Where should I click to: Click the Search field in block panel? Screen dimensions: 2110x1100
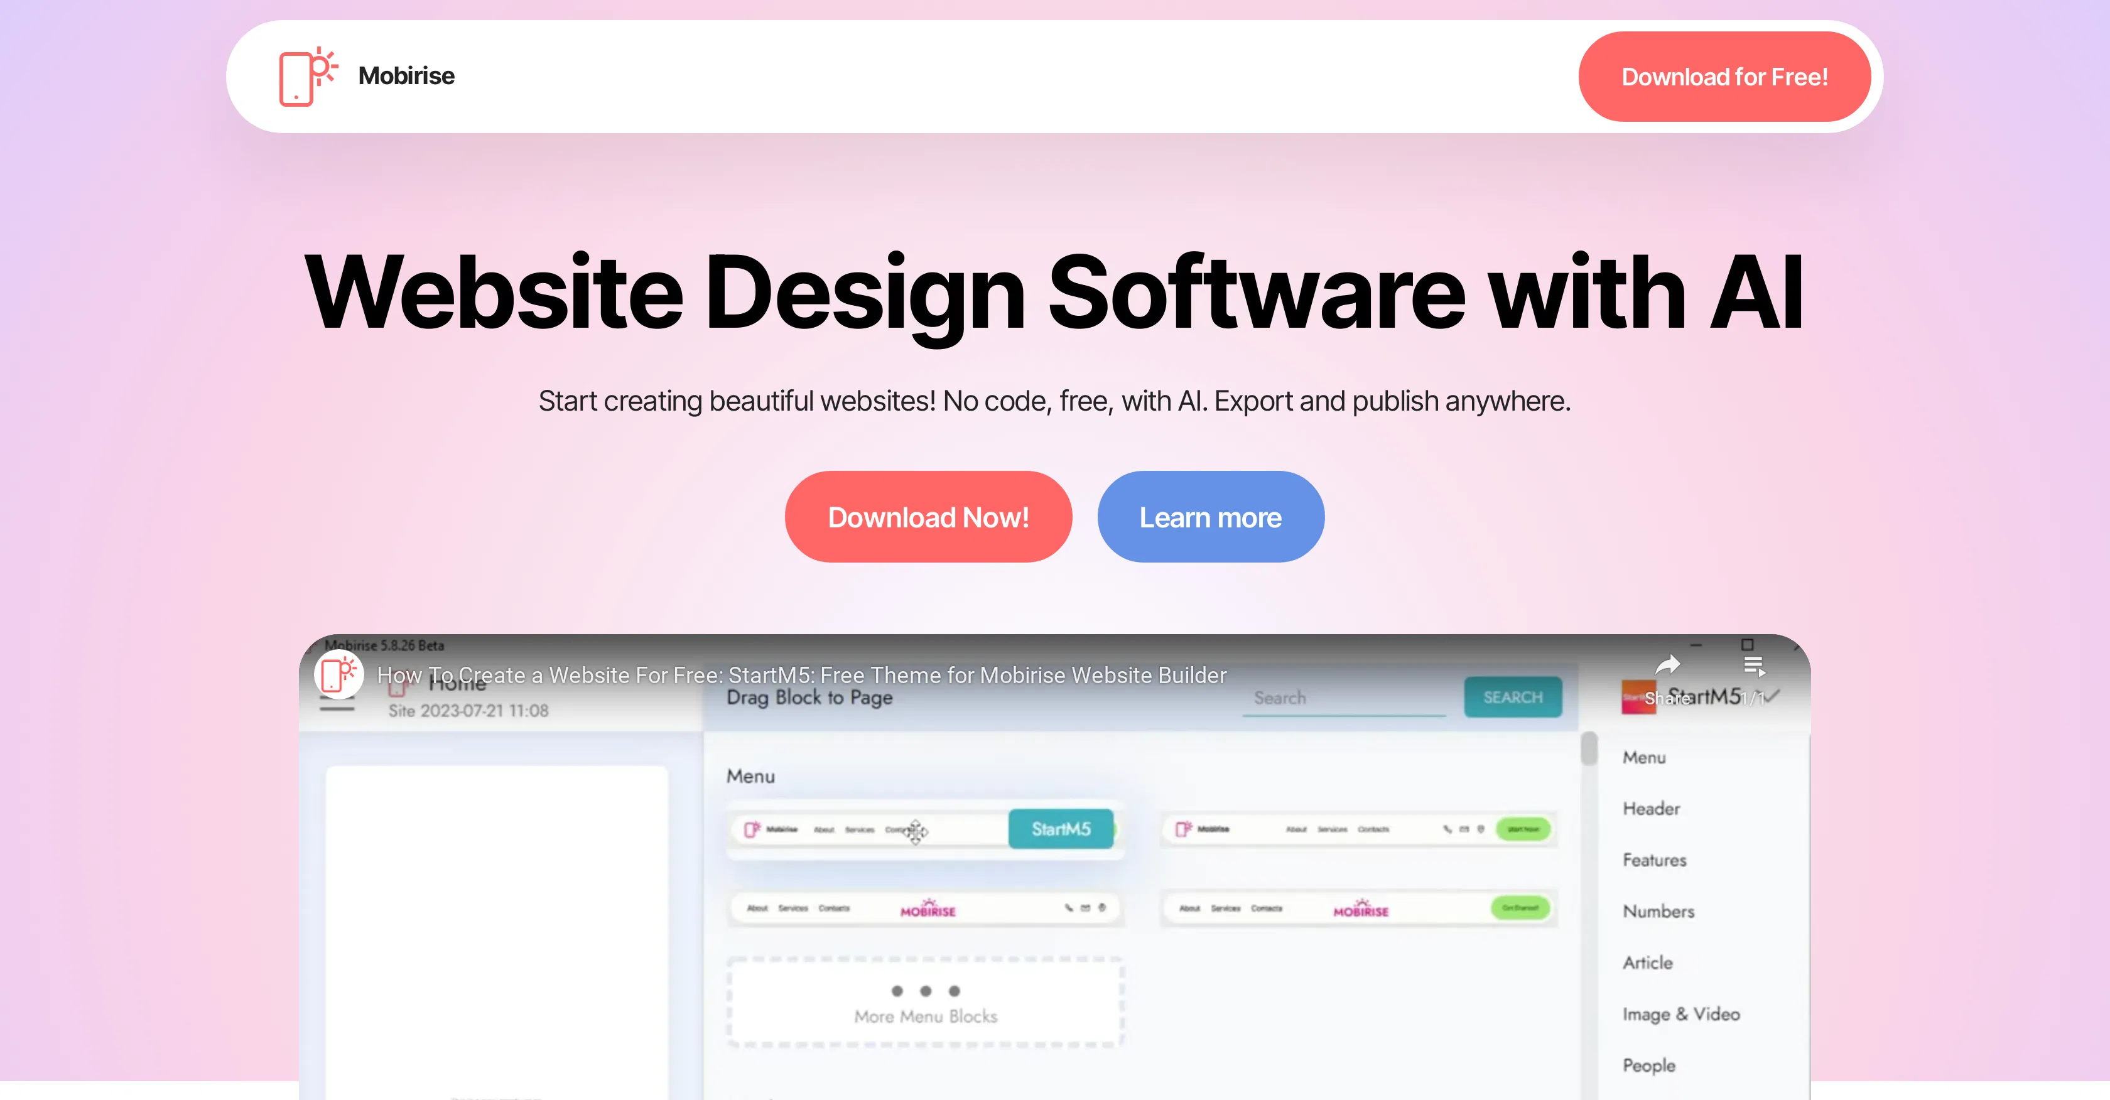pos(1343,698)
